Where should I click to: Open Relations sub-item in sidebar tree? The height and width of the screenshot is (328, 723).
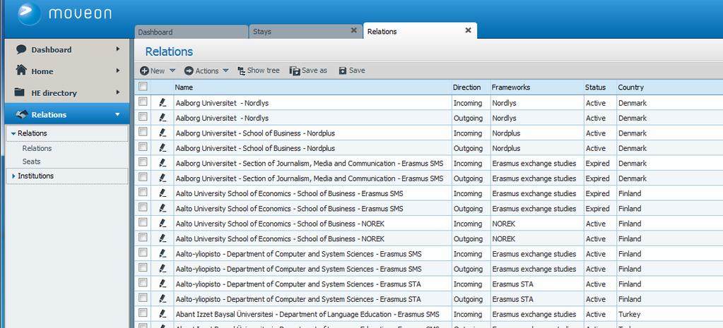(37, 149)
